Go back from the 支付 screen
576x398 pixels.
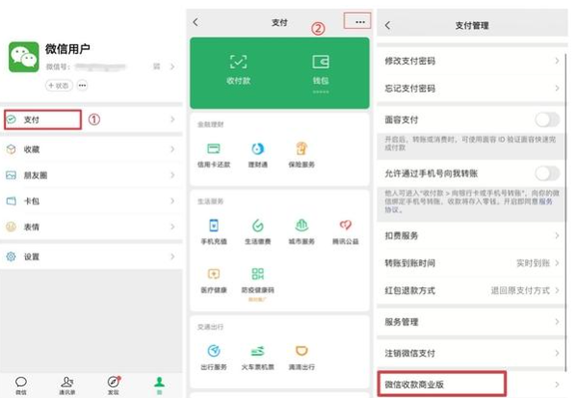tap(196, 22)
